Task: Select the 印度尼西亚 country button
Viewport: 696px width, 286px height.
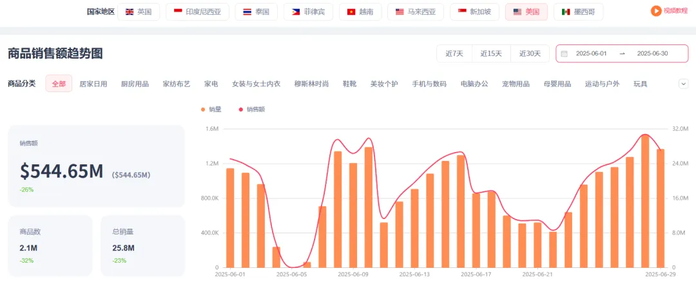Action: [x=198, y=12]
